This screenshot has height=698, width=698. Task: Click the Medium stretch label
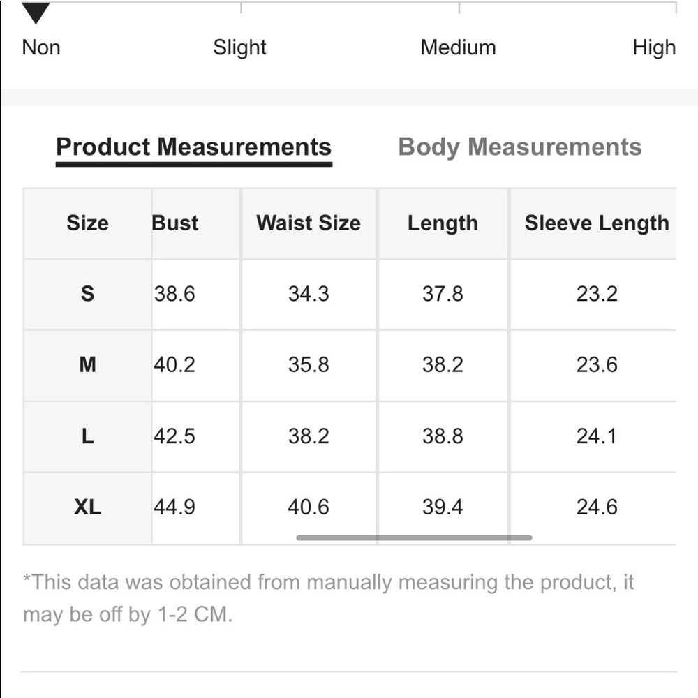click(x=458, y=47)
